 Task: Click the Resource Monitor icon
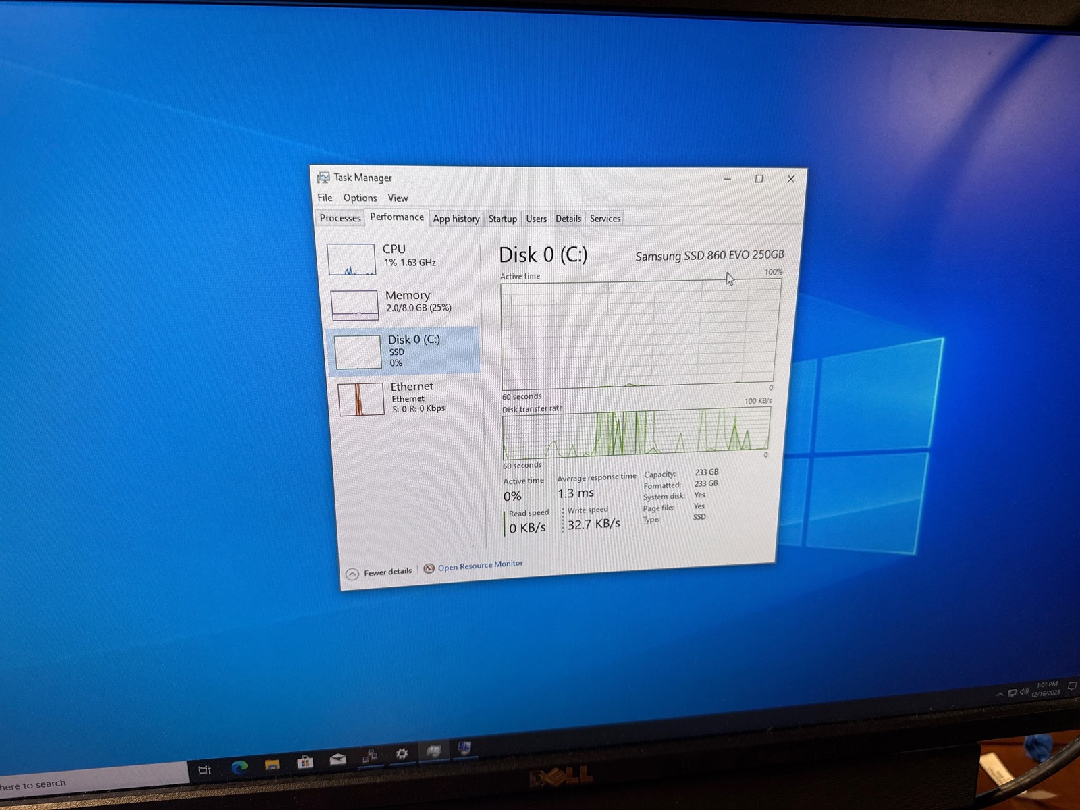[x=429, y=568]
